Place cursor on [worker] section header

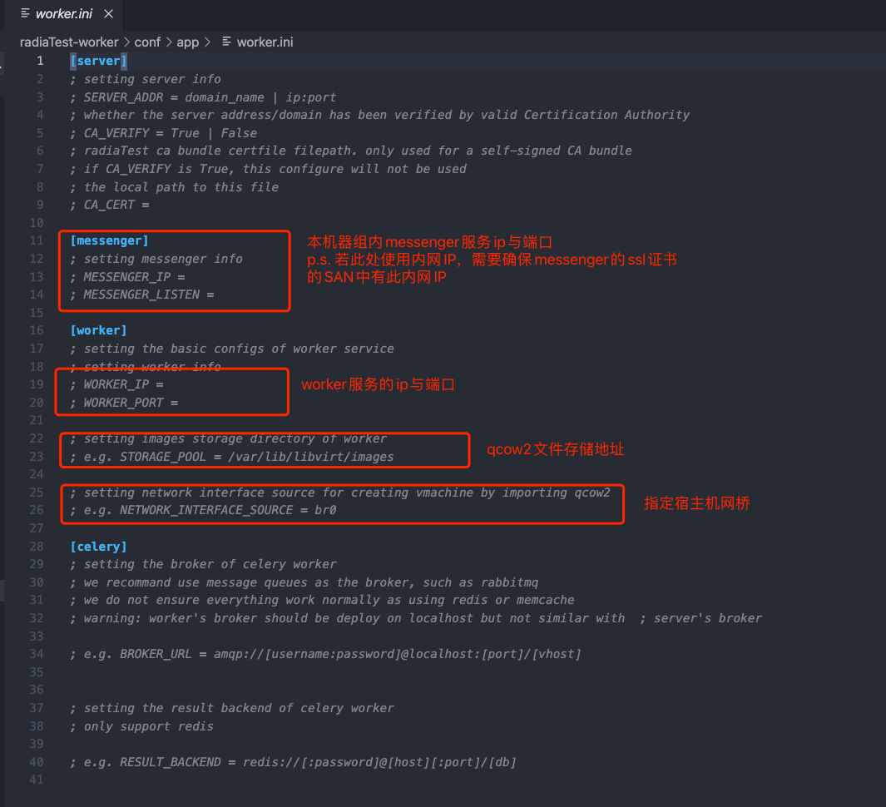[98, 330]
